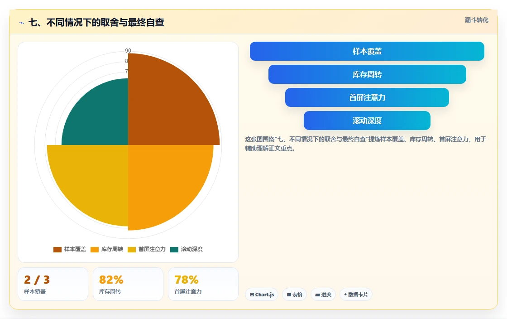The width and height of the screenshot is (507, 319).
Task: Click the axis tick label 90
Action: 128,50
